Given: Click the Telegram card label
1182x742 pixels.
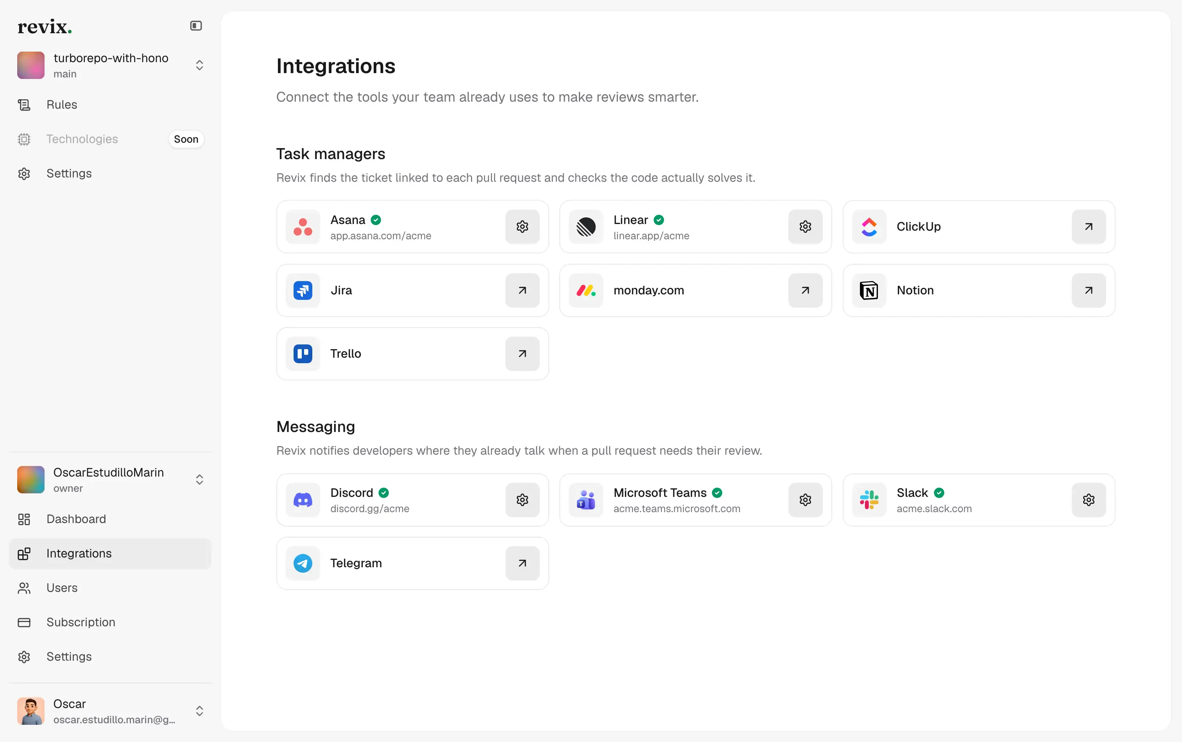Looking at the screenshot, I should click(356, 563).
